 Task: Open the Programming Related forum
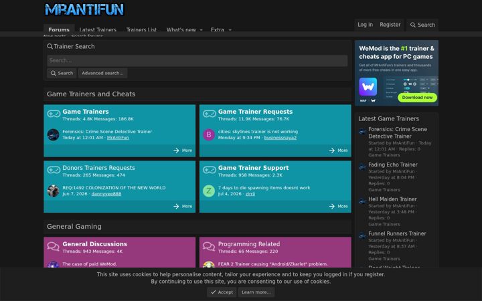249,244
